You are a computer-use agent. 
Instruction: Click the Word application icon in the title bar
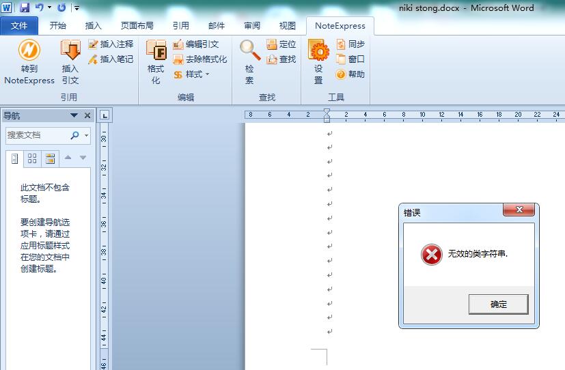(x=6, y=8)
